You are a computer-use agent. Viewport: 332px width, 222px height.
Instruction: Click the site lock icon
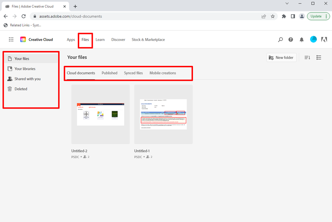click(x=35, y=16)
